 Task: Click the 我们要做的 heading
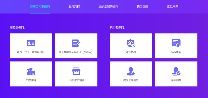(x=117, y=28)
